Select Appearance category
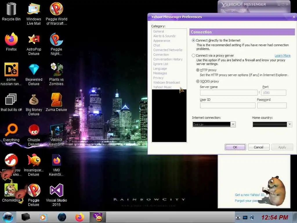This screenshot has height=223, width=297. click(x=162, y=41)
